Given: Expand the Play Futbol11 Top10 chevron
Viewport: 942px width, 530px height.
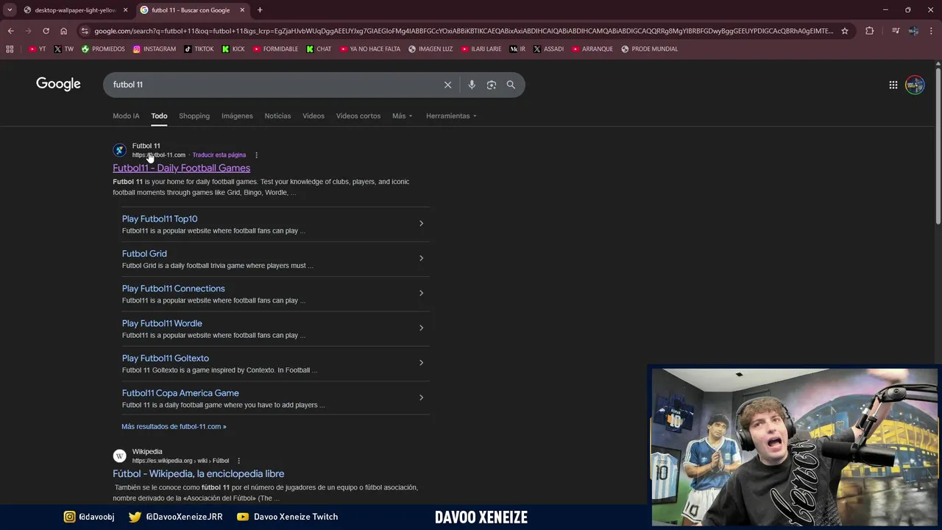Looking at the screenshot, I should tap(421, 223).
